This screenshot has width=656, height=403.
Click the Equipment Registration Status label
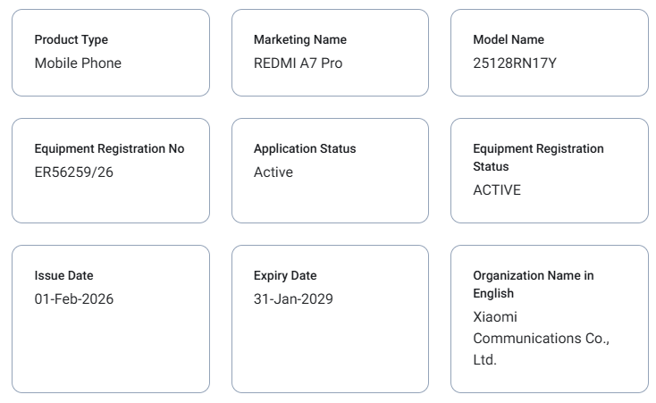[x=538, y=157]
